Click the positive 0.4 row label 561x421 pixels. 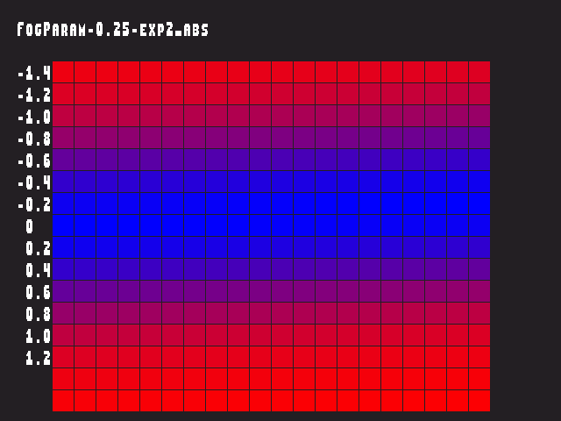point(39,270)
